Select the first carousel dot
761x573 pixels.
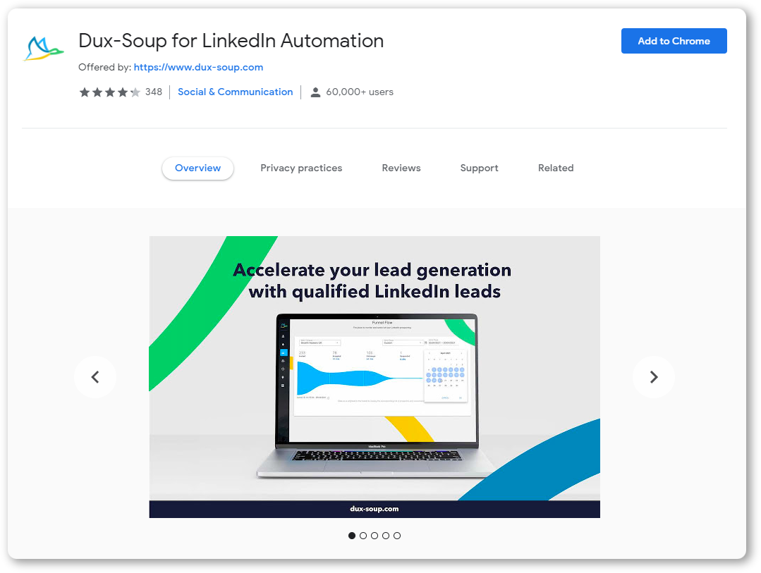click(352, 536)
